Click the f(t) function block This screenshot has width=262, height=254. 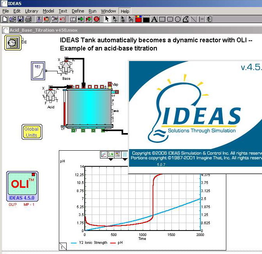click(x=38, y=71)
